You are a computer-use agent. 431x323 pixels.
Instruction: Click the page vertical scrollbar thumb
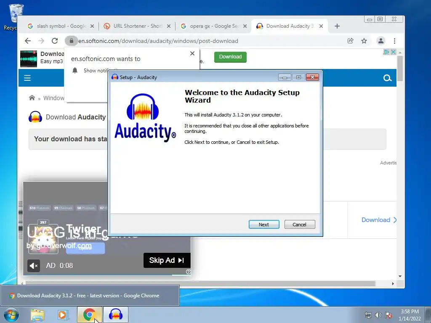click(x=400, y=68)
